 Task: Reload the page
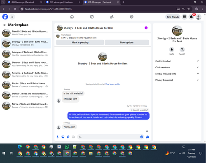tap(15, 9)
